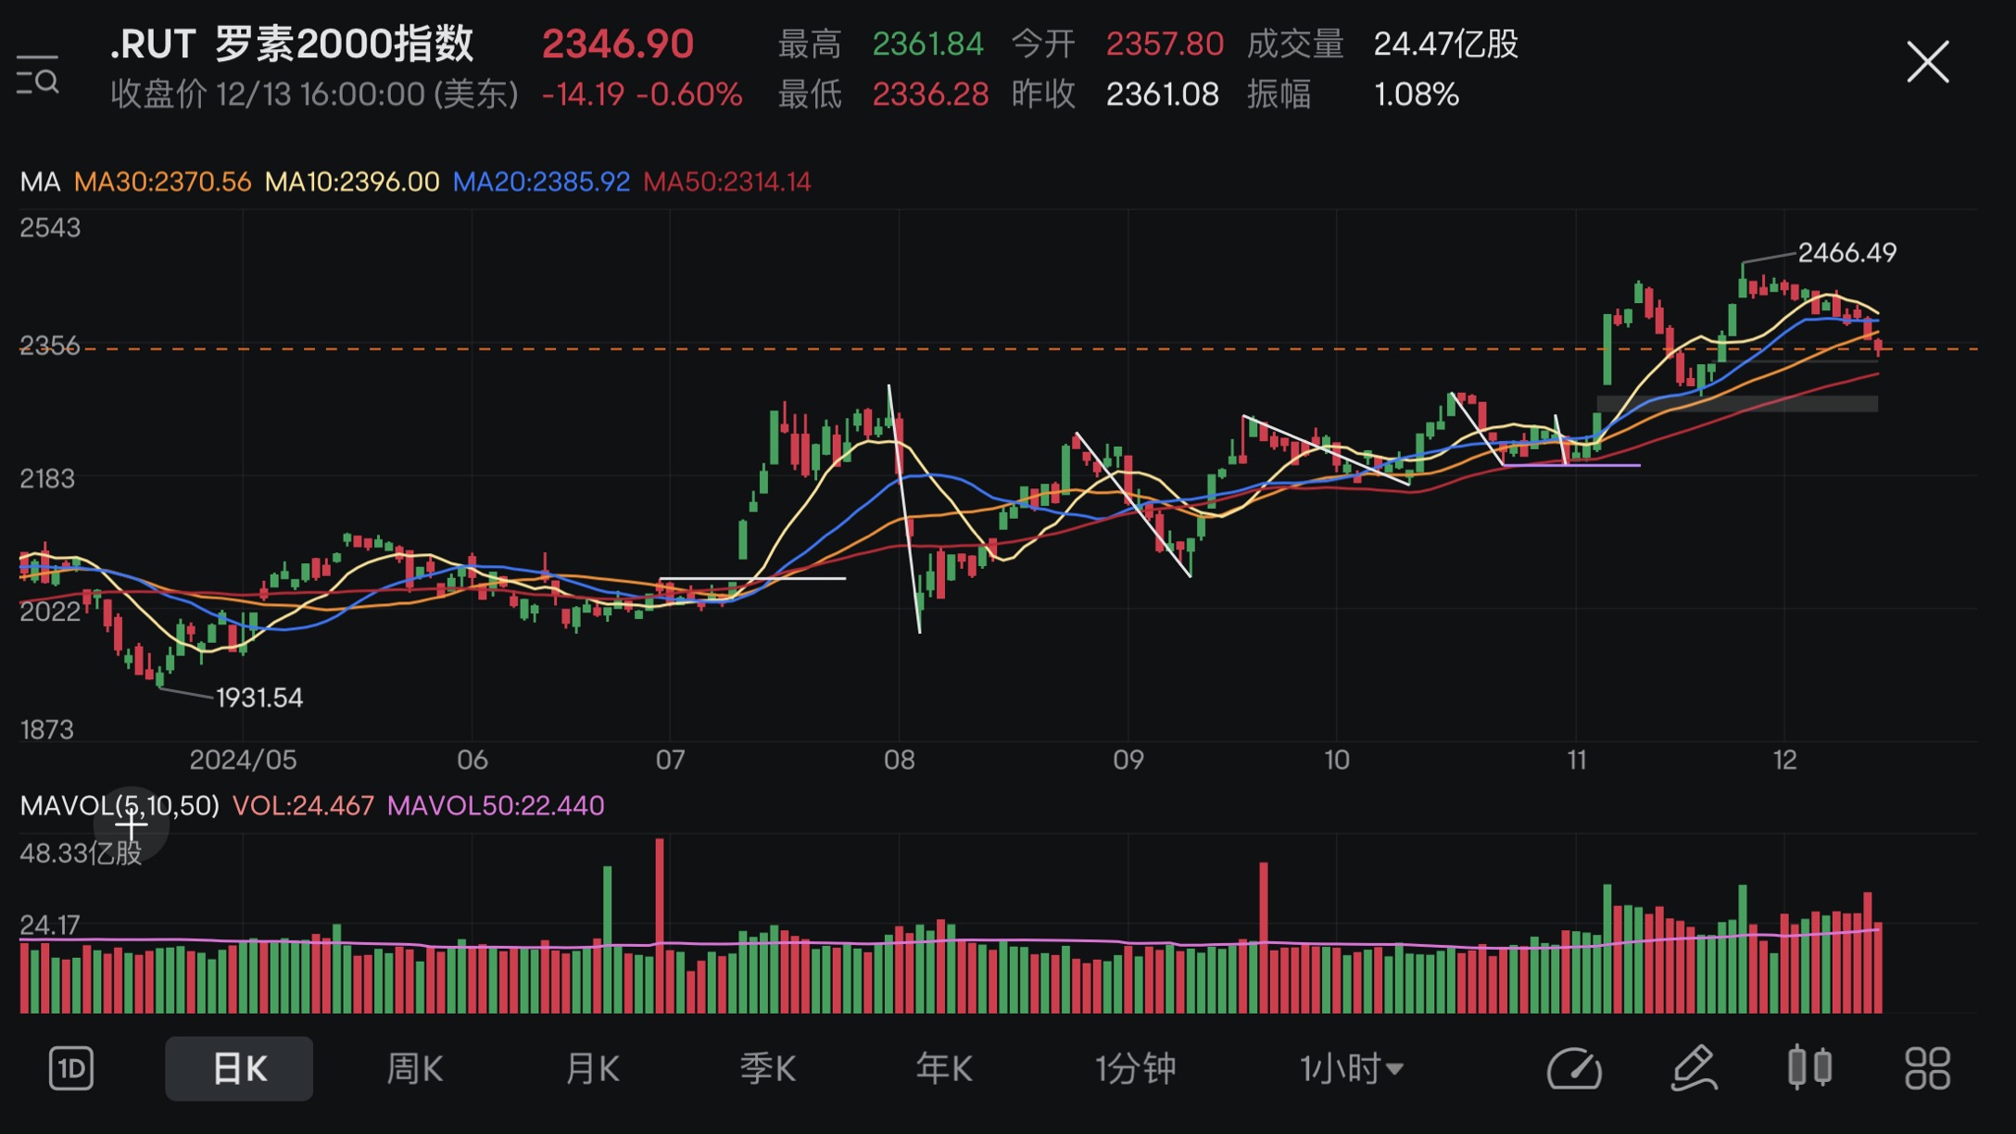Switch to the 月K monthly tab

[x=592, y=1069]
